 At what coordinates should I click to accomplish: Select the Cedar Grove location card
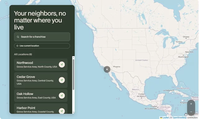(x=41, y=80)
